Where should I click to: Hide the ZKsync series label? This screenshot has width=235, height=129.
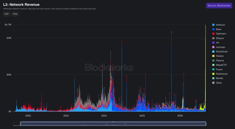(220, 38)
